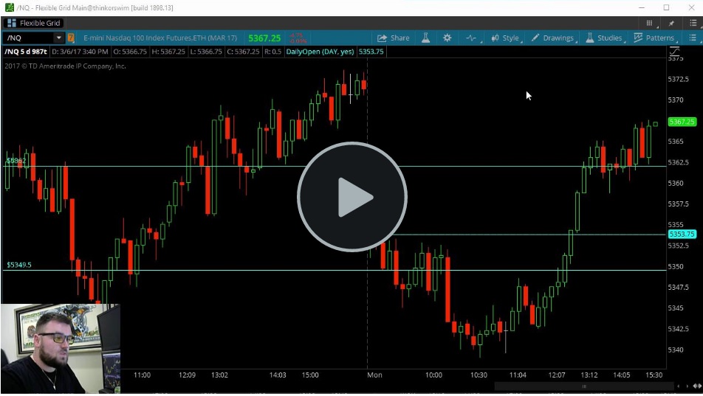Select the $5362 price level label

coord(16,160)
